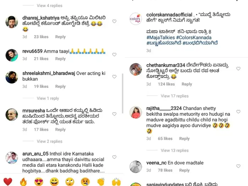
Task: Expand View 13 replies under rajitha's comment
Action: (x=175, y=151)
